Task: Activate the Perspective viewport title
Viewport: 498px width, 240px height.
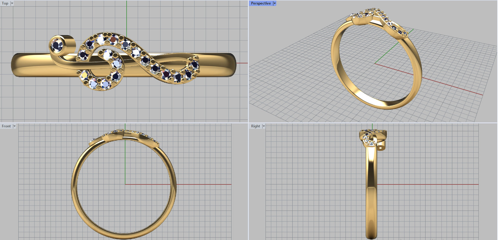Action: click(x=261, y=3)
